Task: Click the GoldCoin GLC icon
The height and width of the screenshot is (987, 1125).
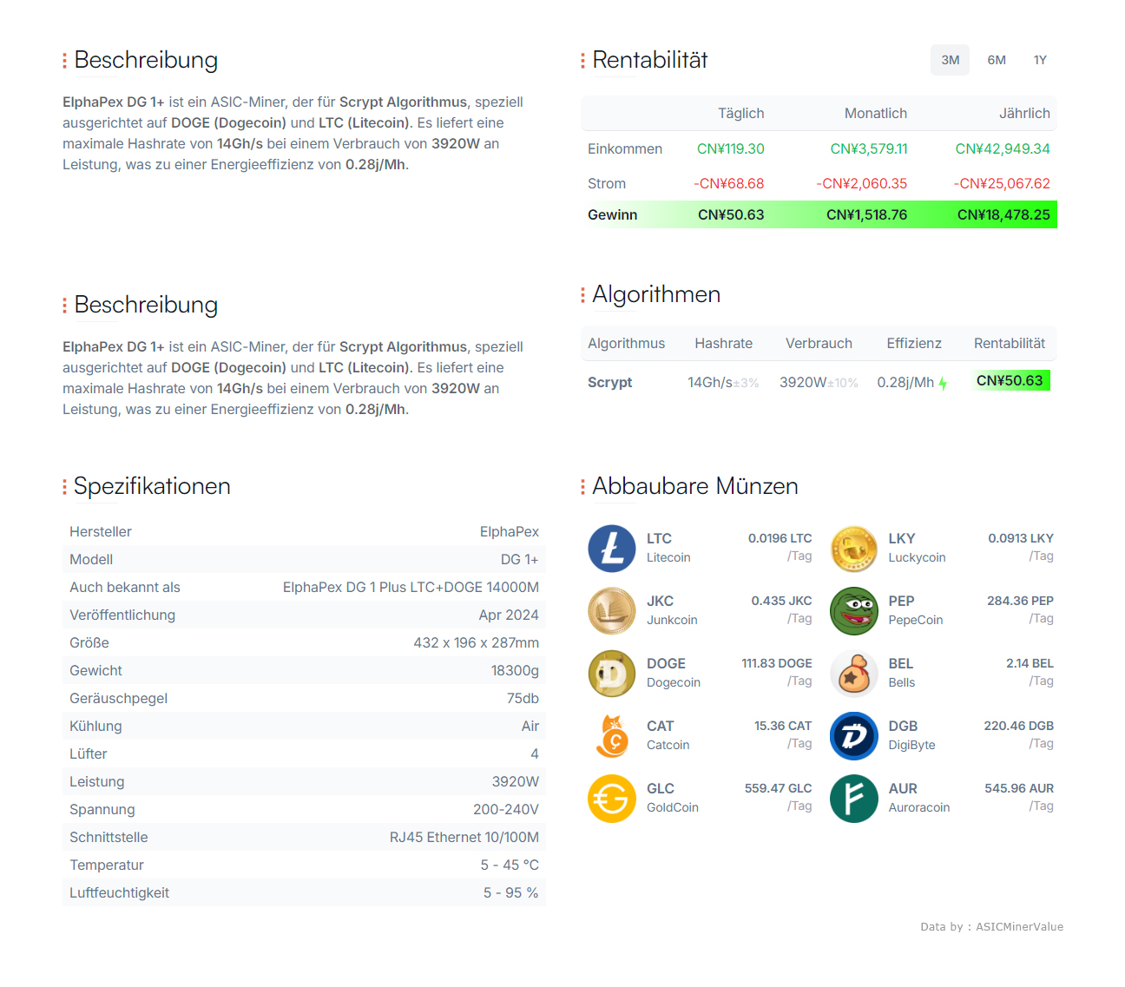Action: pyautogui.click(x=612, y=799)
